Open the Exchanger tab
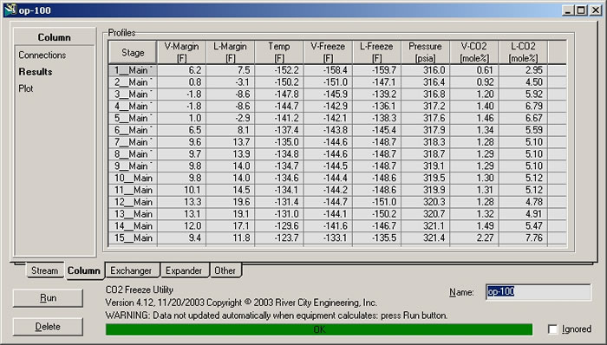 (131, 270)
